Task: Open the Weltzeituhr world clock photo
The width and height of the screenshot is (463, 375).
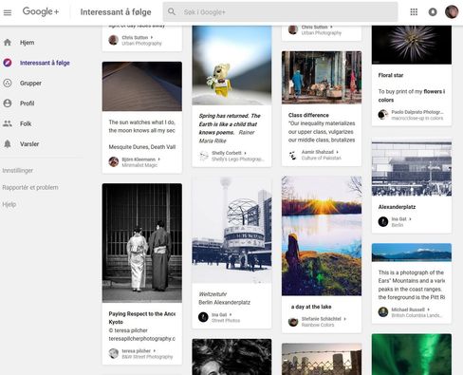Action: (231, 230)
